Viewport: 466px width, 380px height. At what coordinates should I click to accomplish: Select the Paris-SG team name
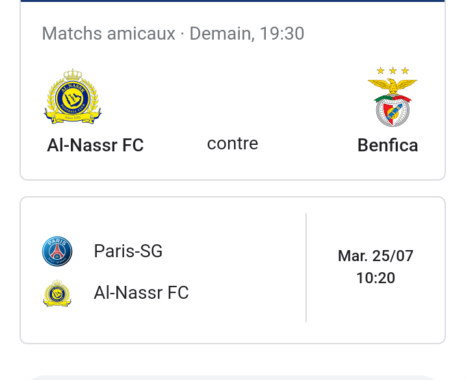pyautogui.click(x=128, y=251)
